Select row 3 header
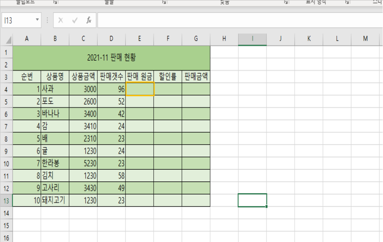The width and height of the screenshot is (383, 242). 6,77
